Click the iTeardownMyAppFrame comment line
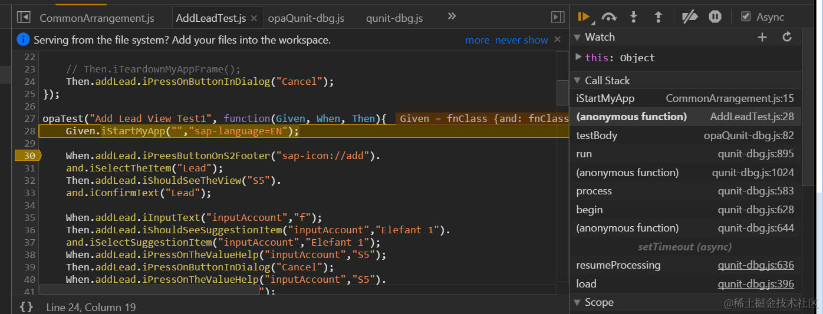Image resolution: width=823 pixels, height=314 pixels. [153, 69]
